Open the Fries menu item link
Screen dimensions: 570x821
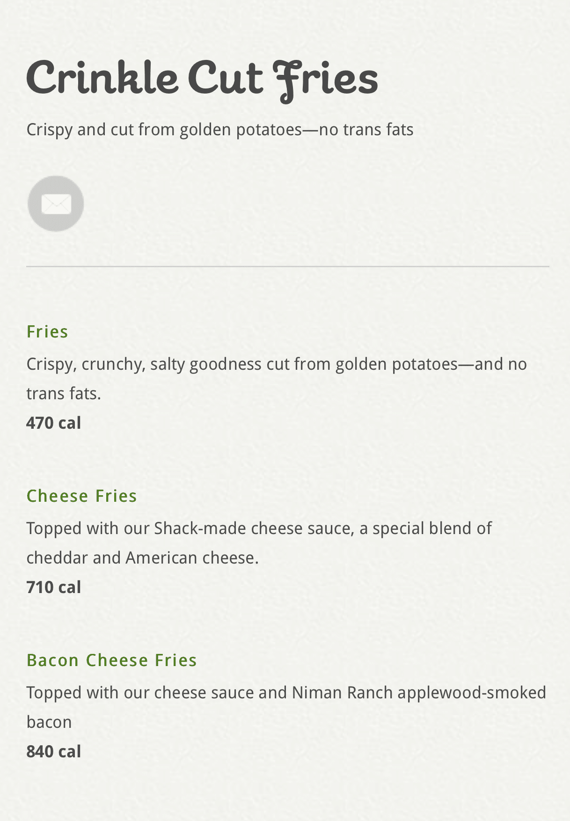[x=47, y=332]
